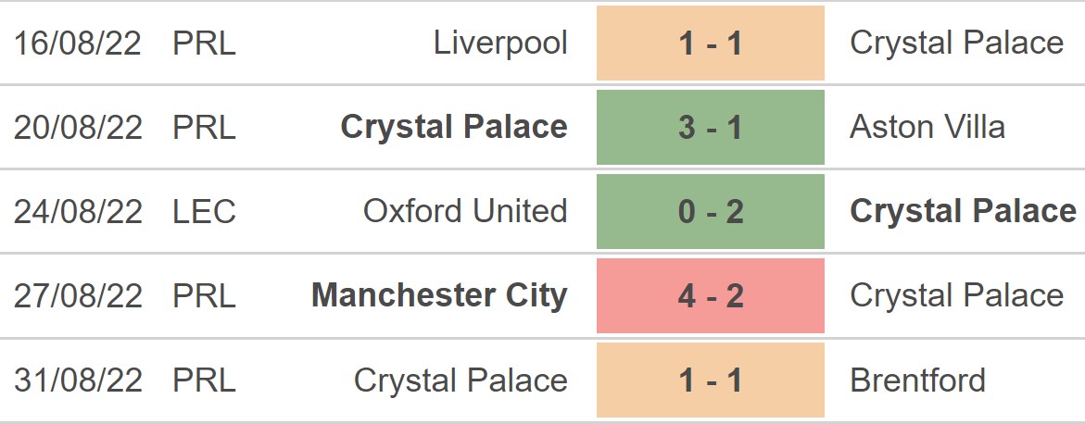Click the 1 - 1 score against Brentford

point(710,380)
